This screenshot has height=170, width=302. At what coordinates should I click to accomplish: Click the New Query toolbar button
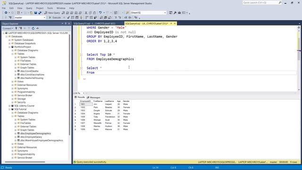click(52, 13)
